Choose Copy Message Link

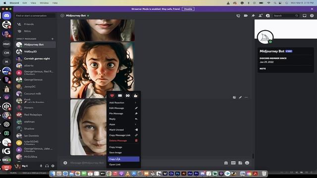click(123, 135)
